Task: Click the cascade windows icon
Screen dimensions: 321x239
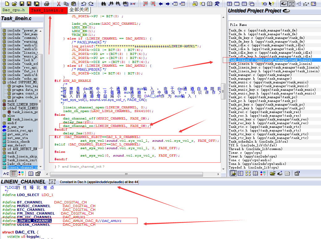Action: [x=252, y=4]
